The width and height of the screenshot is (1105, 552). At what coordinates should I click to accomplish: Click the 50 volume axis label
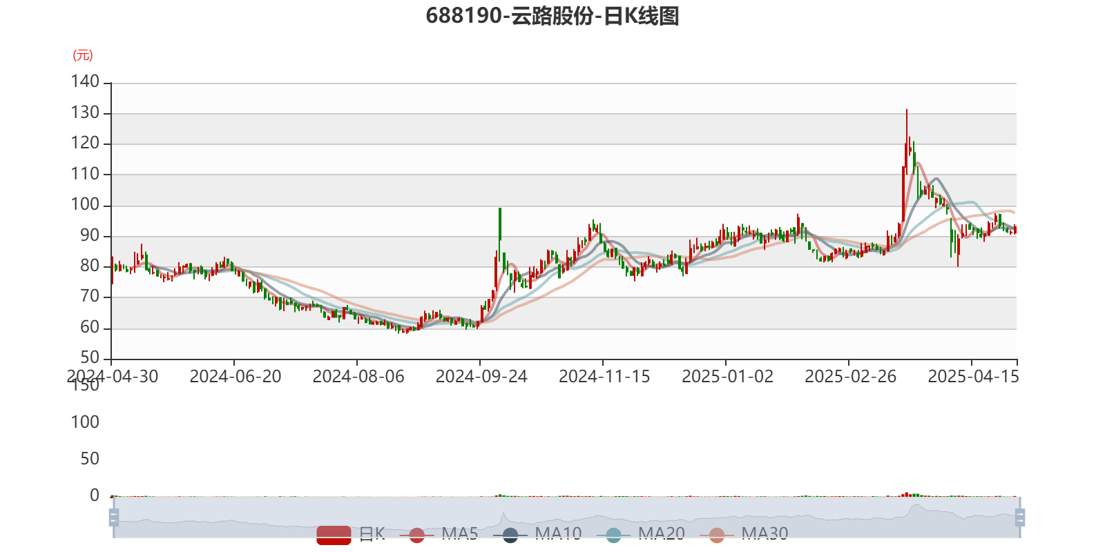coord(90,459)
